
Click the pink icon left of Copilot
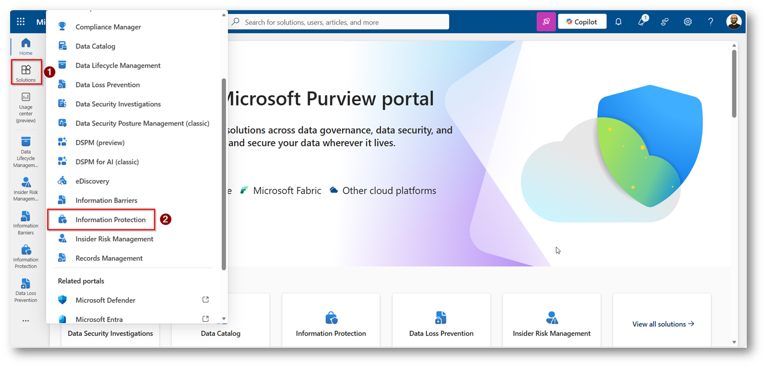546,22
